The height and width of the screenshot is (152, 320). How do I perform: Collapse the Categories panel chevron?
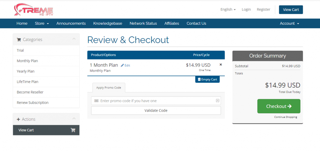pos(74,38)
